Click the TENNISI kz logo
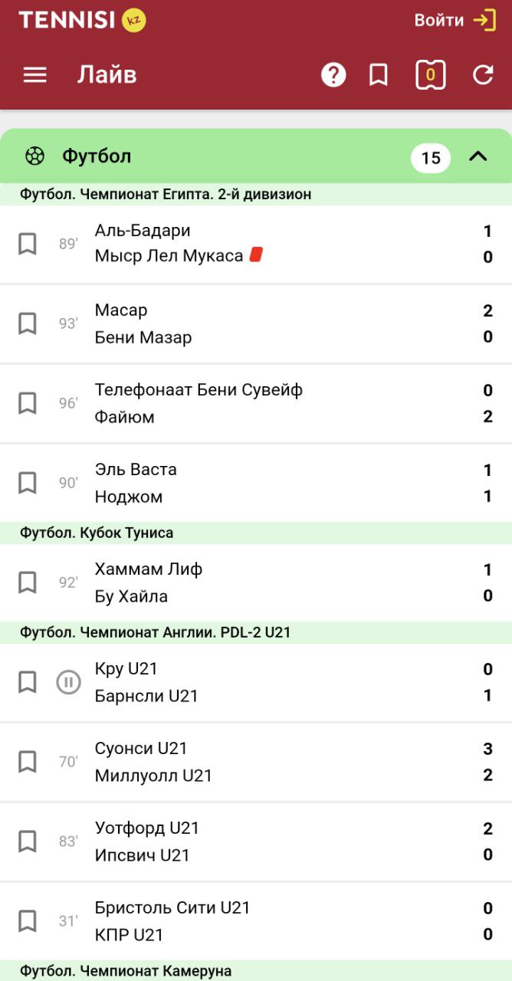This screenshot has height=981, width=512. click(82, 20)
